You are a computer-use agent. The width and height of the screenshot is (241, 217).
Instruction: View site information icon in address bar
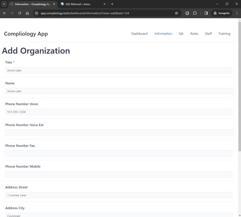pyautogui.click(x=36, y=13)
